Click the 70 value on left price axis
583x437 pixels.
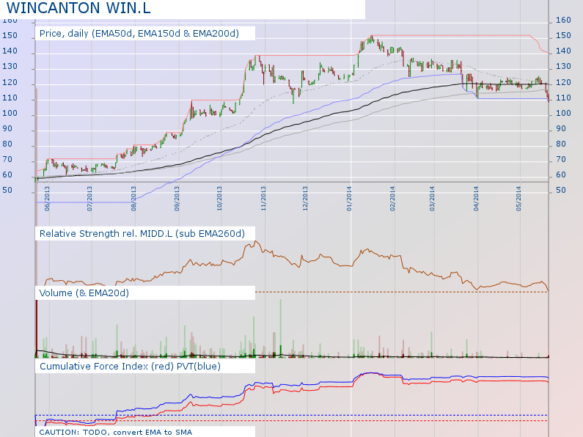coord(7,159)
